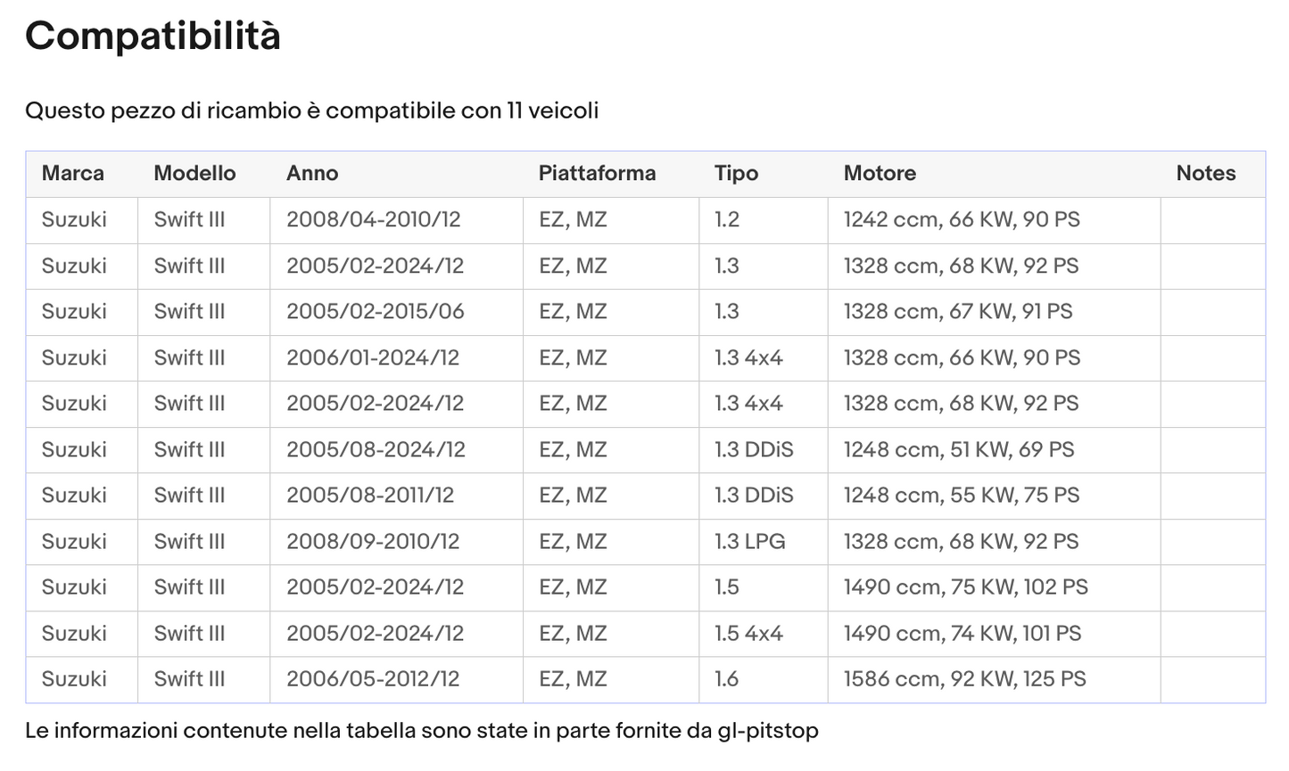Select the 1.5 4x4 type cell
The width and height of the screenshot is (1289, 771).
[748, 634]
